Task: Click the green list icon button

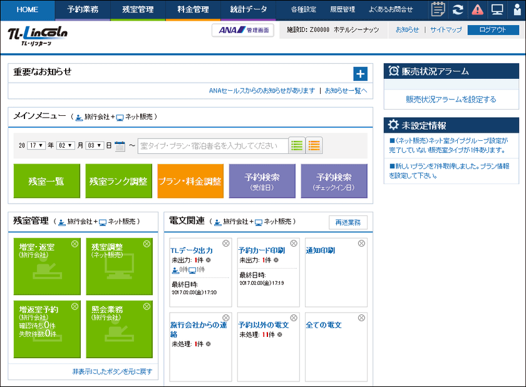Action: point(297,145)
